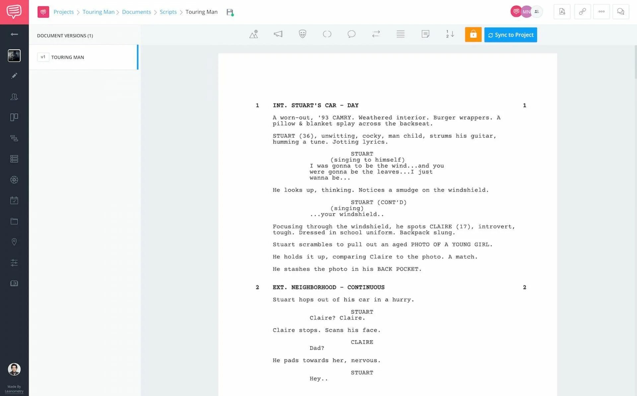Click the share/invite collaborators button
This screenshot has width=637, height=396.
pos(537,11)
